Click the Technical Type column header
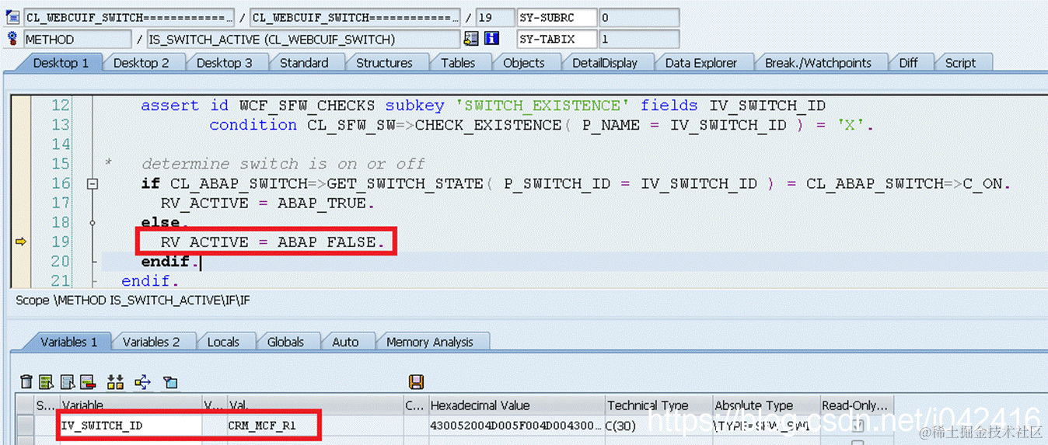Screen dimensions: 1048x445 [658, 405]
